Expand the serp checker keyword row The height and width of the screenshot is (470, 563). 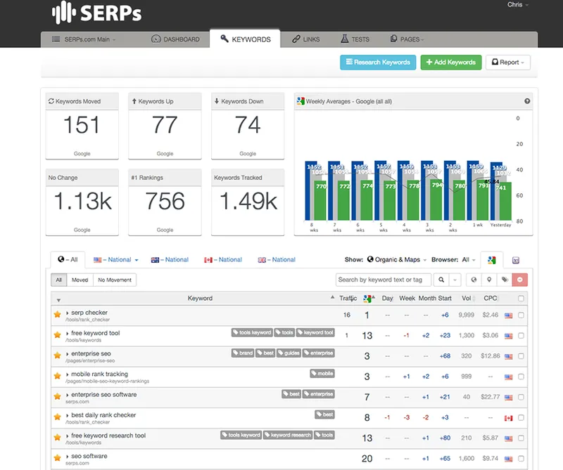(x=67, y=313)
